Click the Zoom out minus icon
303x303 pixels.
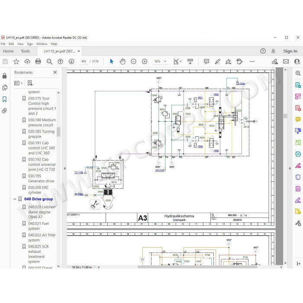coord(133,61)
